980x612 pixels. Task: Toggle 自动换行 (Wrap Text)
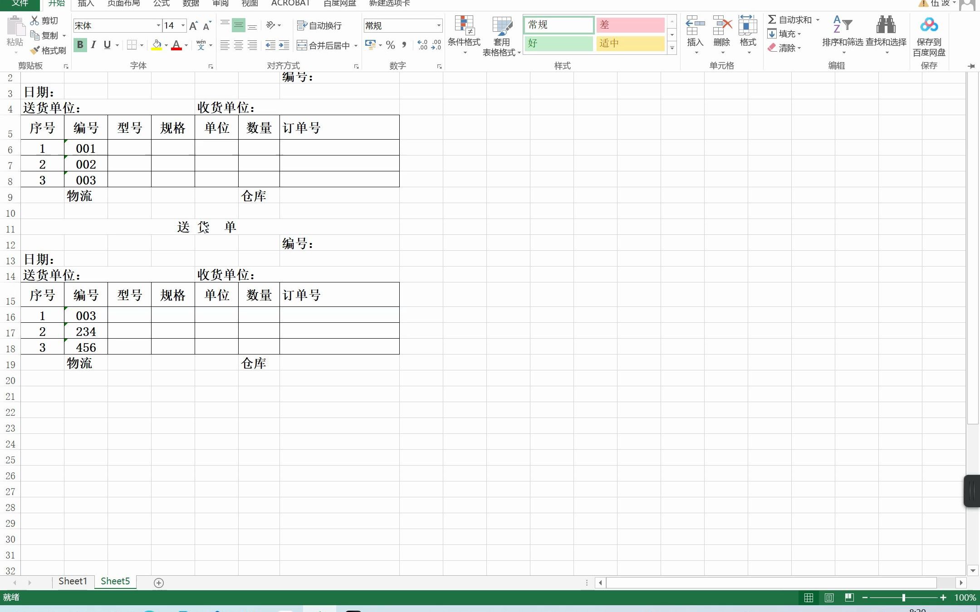coord(319,25)
